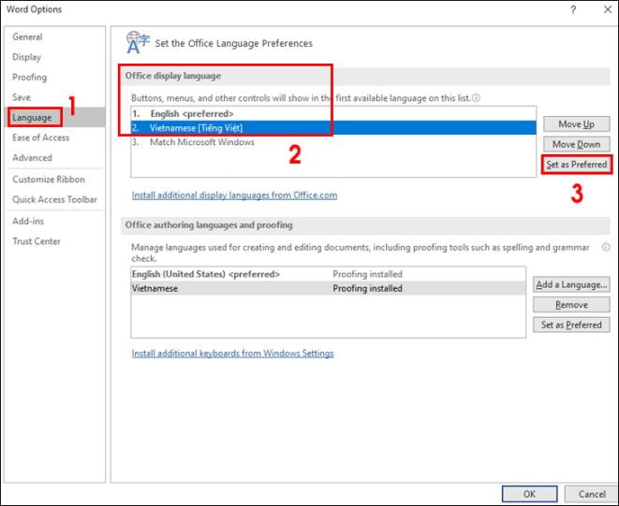Select Vietnamese authoring language row
Screen dimensions: 619x506
(328, 288)
